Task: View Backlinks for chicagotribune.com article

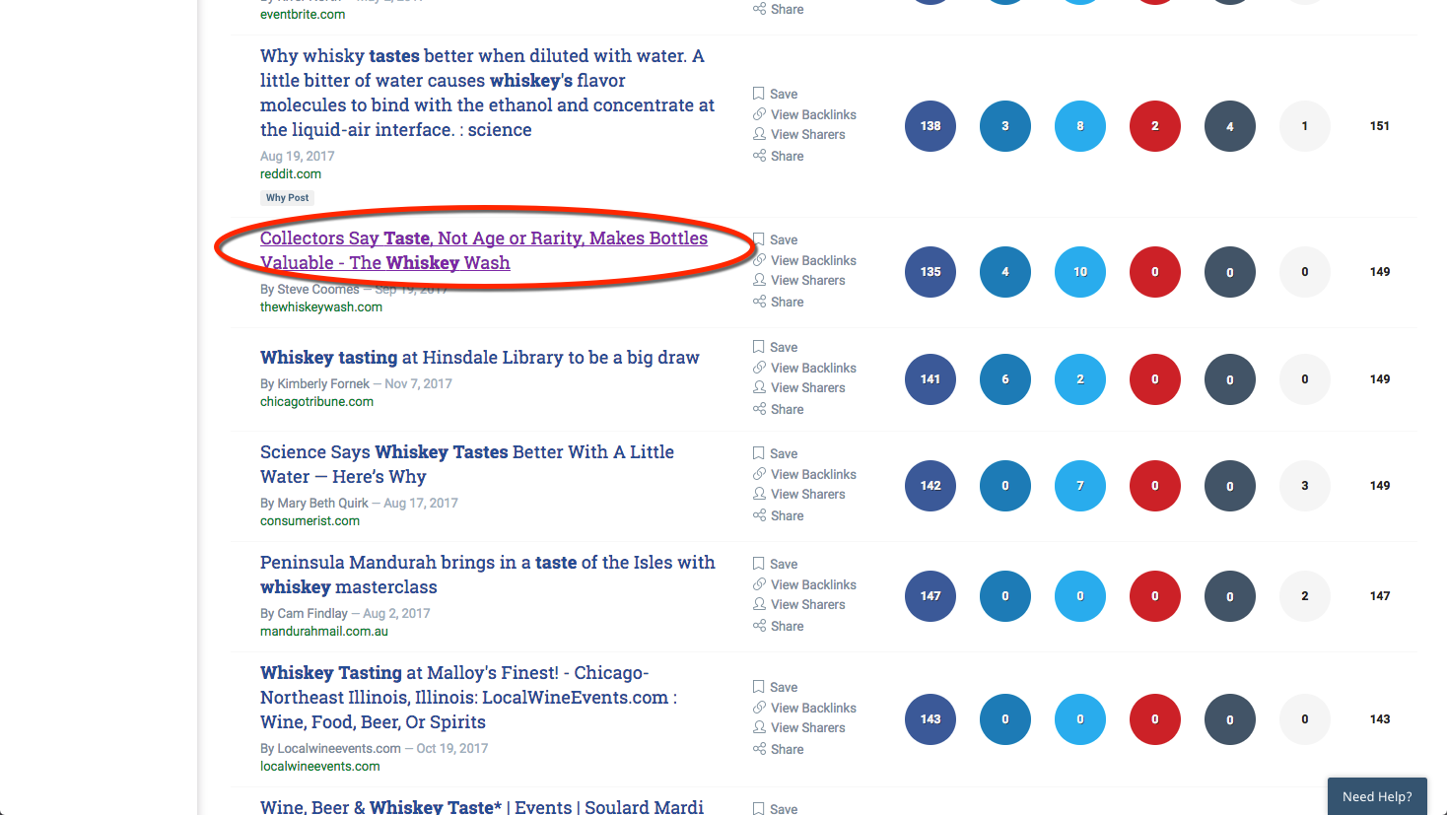Action: tap(804, 368)
